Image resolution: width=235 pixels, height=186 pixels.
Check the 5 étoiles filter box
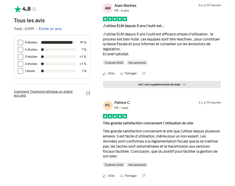[21, 43]
